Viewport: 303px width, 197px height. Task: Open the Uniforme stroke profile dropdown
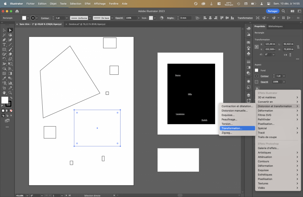pos(90,18)
